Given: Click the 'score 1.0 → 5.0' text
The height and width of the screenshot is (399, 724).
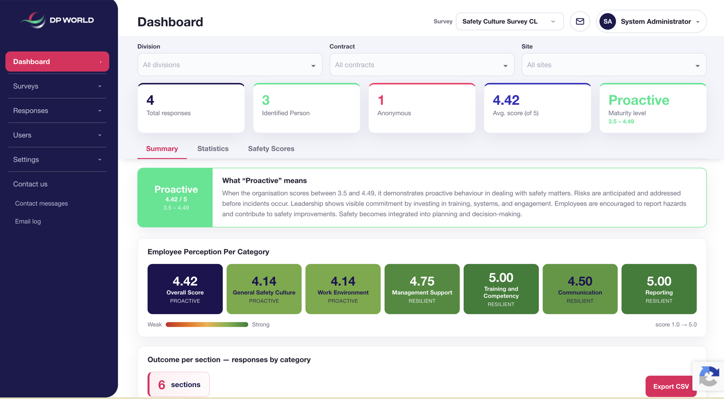Looking at the screenshot, I should [x=676, y=325].
